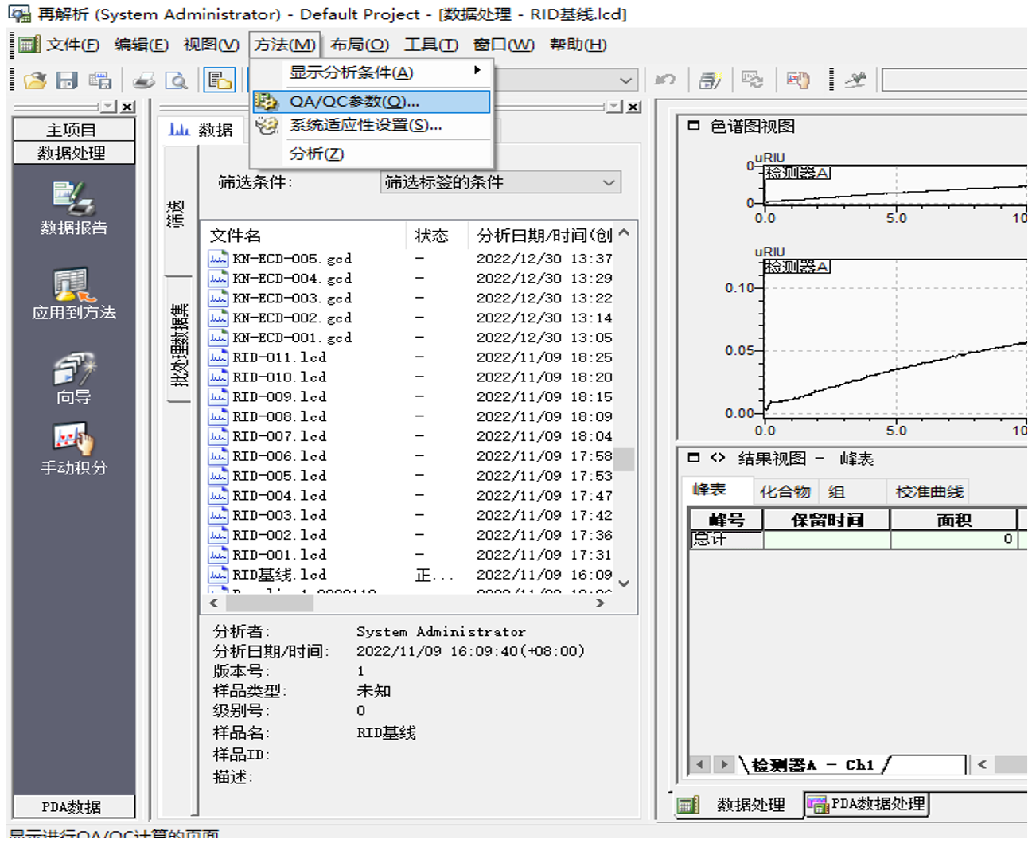Expand the 显示分析条件 submenu arrow
Screen dimensions: 1032x843
[477, 71]
